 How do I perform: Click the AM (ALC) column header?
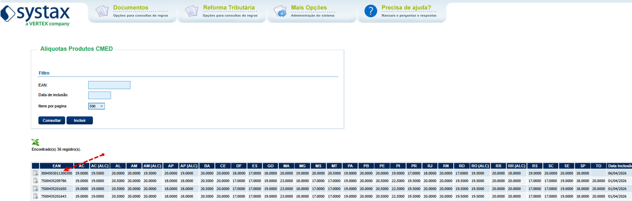tap(153, 166)
